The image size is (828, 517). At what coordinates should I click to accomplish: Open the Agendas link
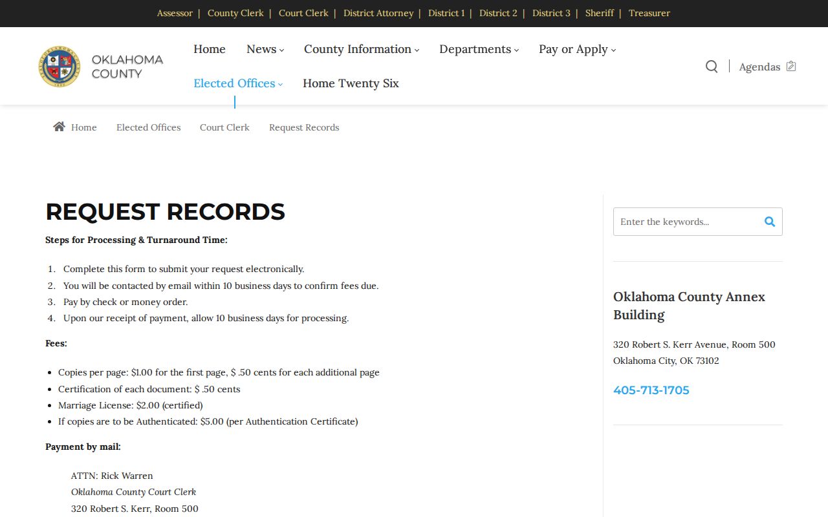759,67
